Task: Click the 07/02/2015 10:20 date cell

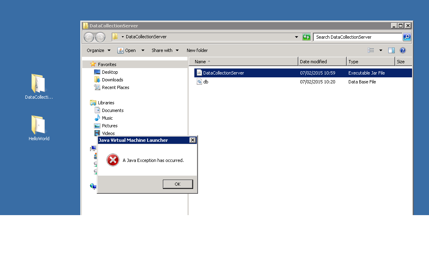Action: (317, 82)
